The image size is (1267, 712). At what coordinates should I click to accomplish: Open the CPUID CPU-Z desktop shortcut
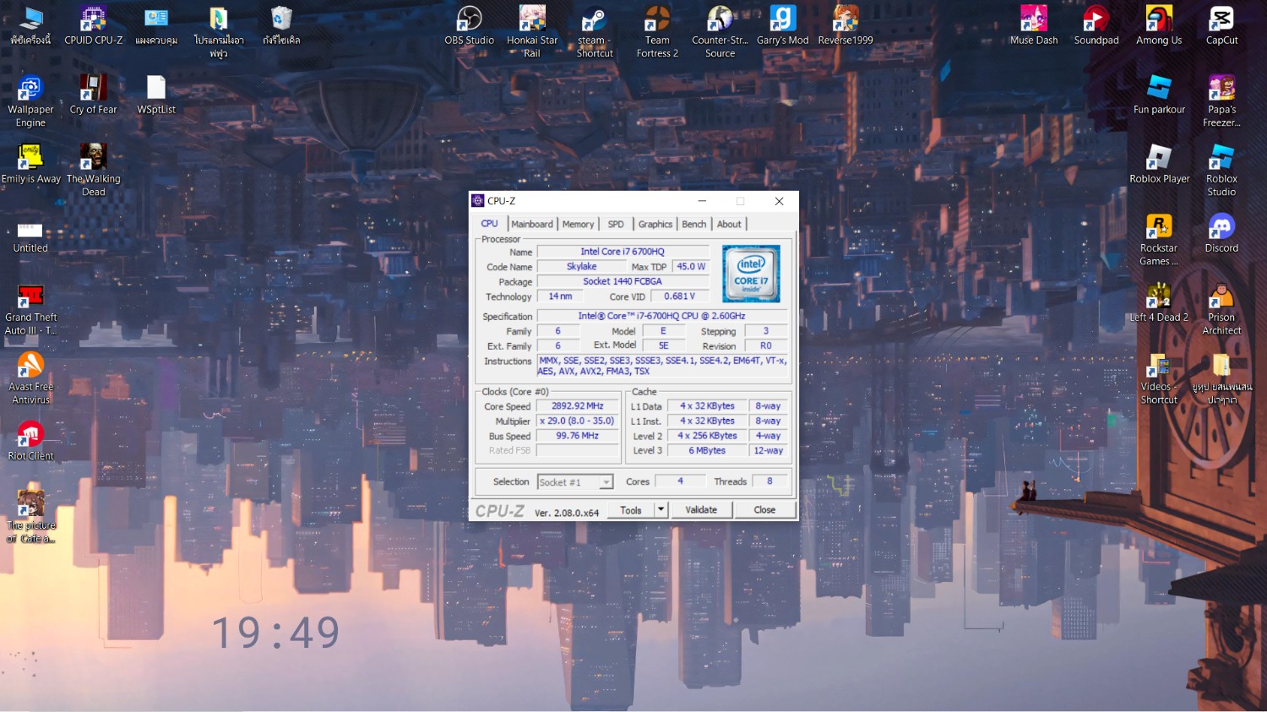click(93, 25)
